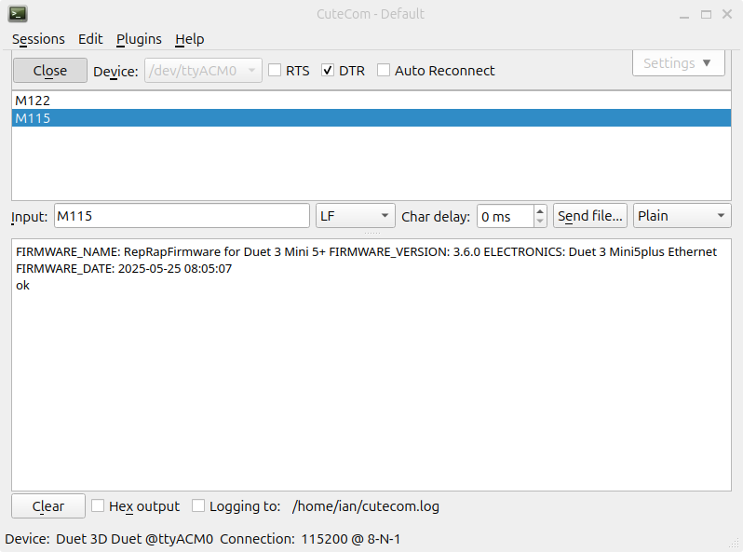Select the highlighted M115 history entry
This screenshot has height=552, width=743.
coord(371,118)
